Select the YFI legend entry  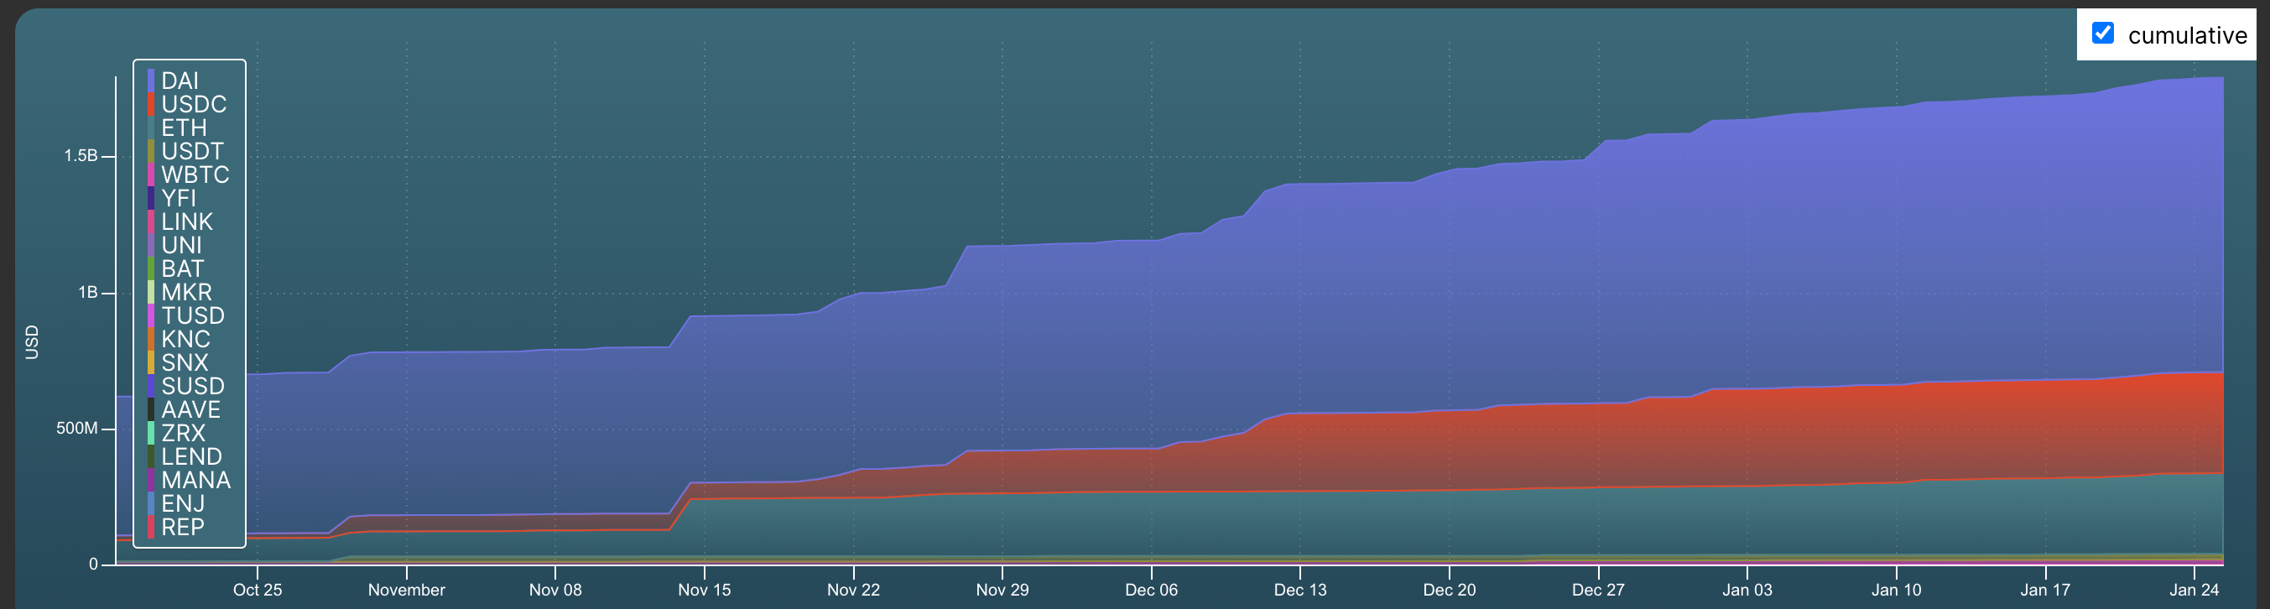(173, 198)
